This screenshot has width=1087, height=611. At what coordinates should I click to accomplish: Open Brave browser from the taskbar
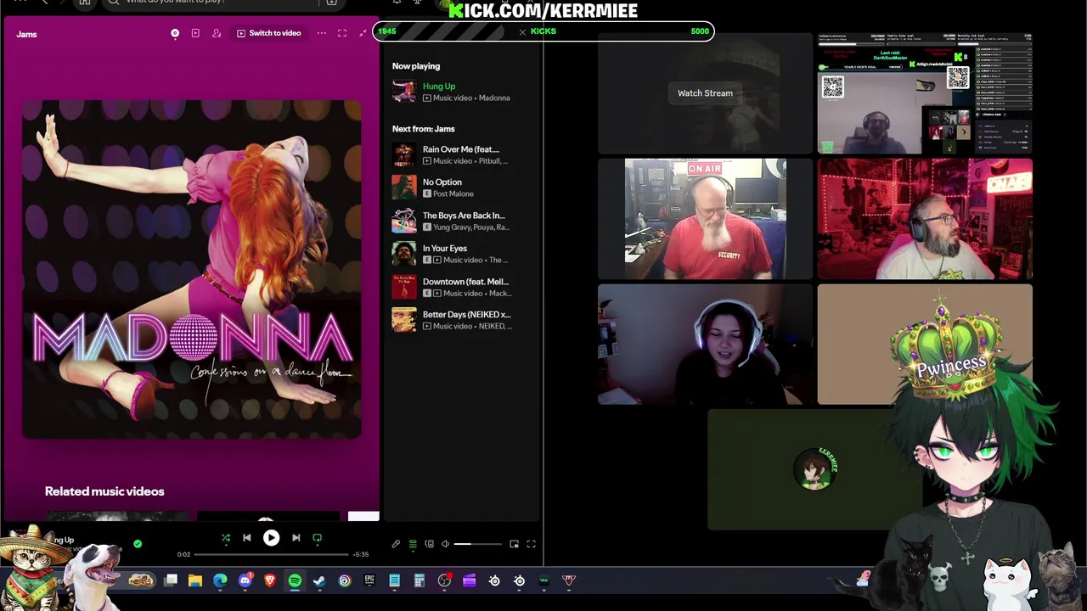[x=270, y=580]
